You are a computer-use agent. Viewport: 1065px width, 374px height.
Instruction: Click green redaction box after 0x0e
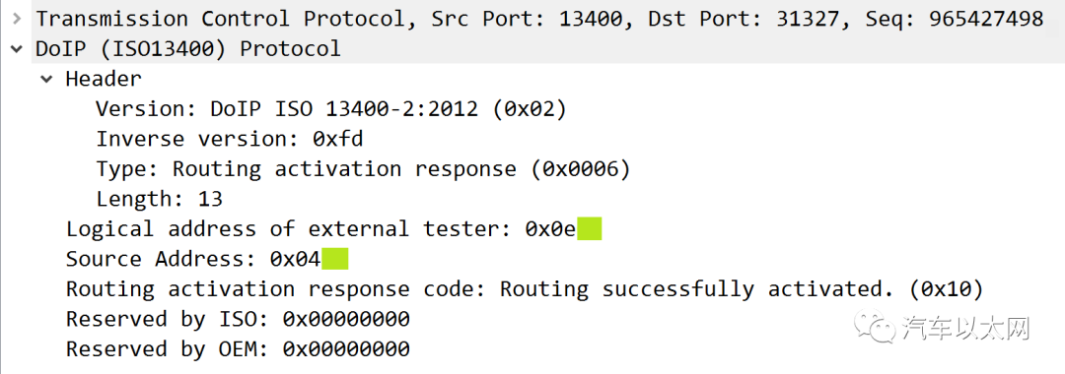point(590,229)
